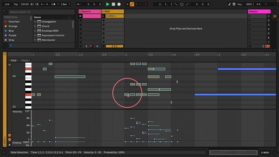Click timeline marker 2 in clip ruler

pos(126,55)
